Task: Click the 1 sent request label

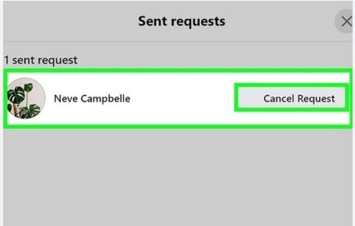Action: pyautogui.click(x=41, y=60)
